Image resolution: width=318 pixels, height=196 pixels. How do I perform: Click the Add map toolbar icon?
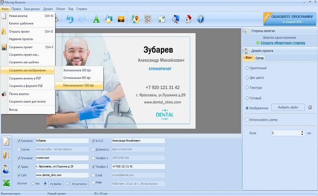point(135,19)
